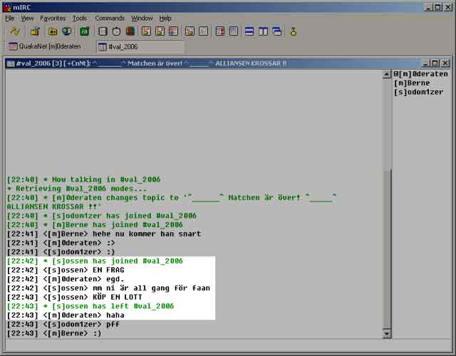Viewport: 456px width, 356px height.
Task: Select [s]odom1zer in the nickname list
Action: [x=418, y=93]
